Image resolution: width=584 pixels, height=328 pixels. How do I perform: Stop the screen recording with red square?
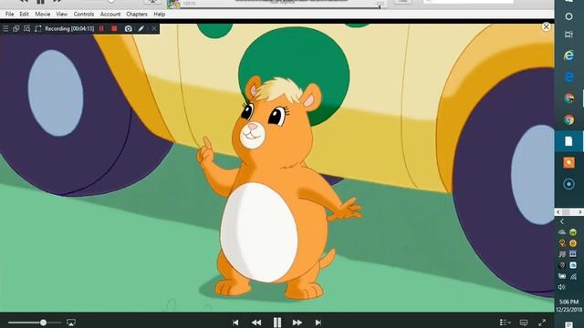pyautogui.click(x=114, y=28)
